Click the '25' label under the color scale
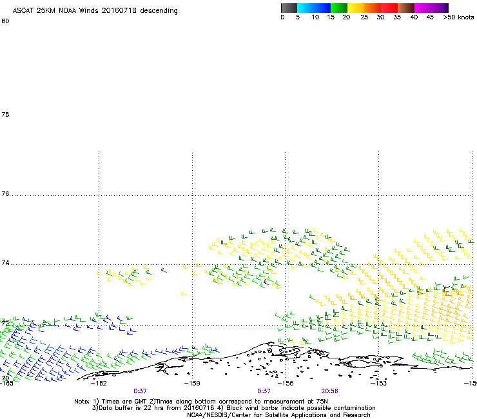477x419 pixels. (364, 17)
